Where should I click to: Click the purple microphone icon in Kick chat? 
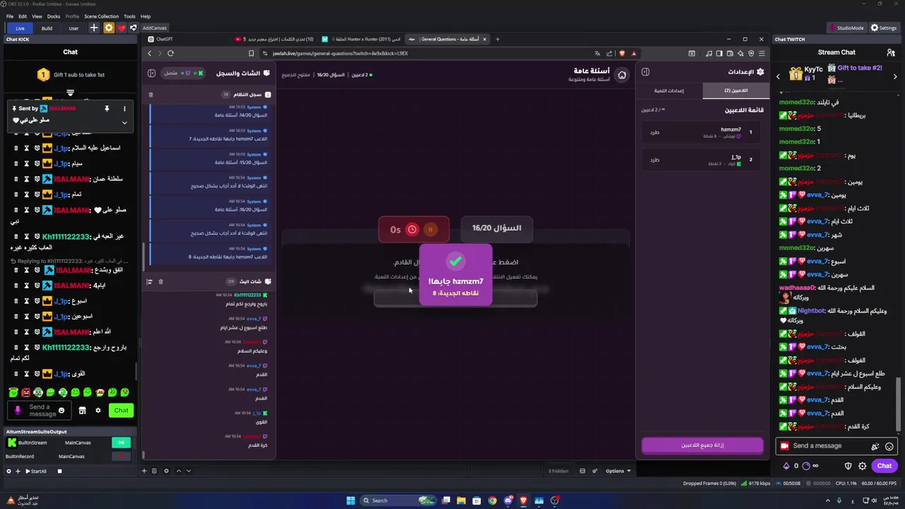(x=18, y=410)
